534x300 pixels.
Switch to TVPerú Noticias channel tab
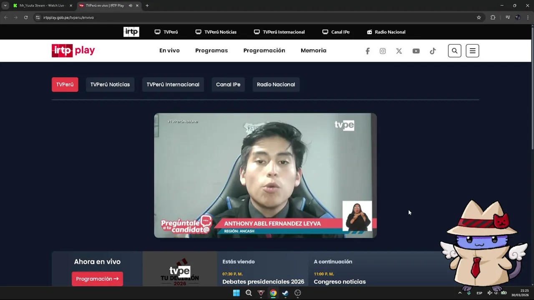tap(110, 85)
